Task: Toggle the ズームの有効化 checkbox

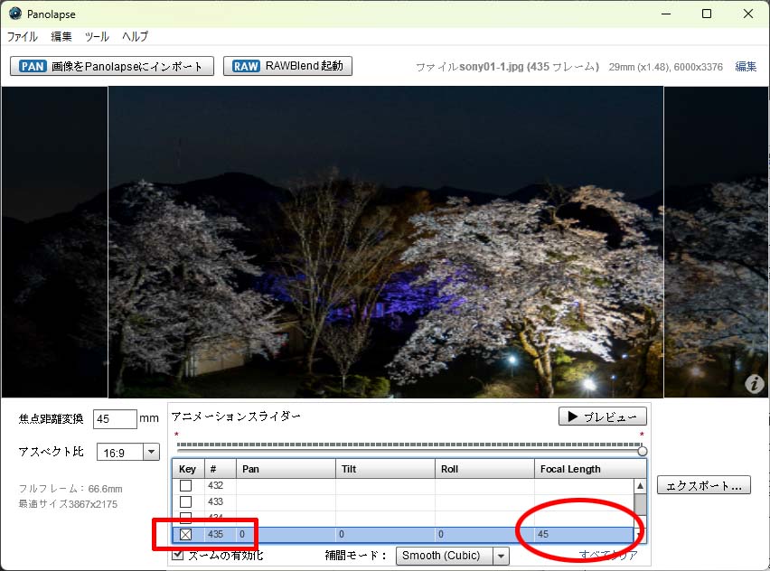Action: (179, 555)
